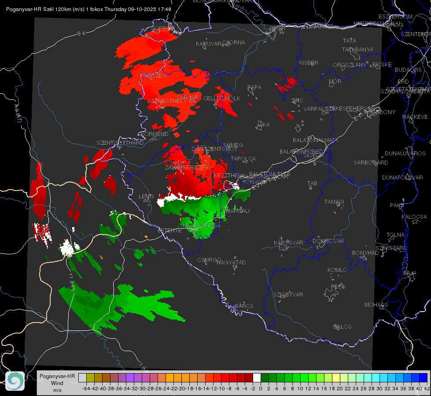
Task: Click the LETENYE label
Action: tap(169, 231)
